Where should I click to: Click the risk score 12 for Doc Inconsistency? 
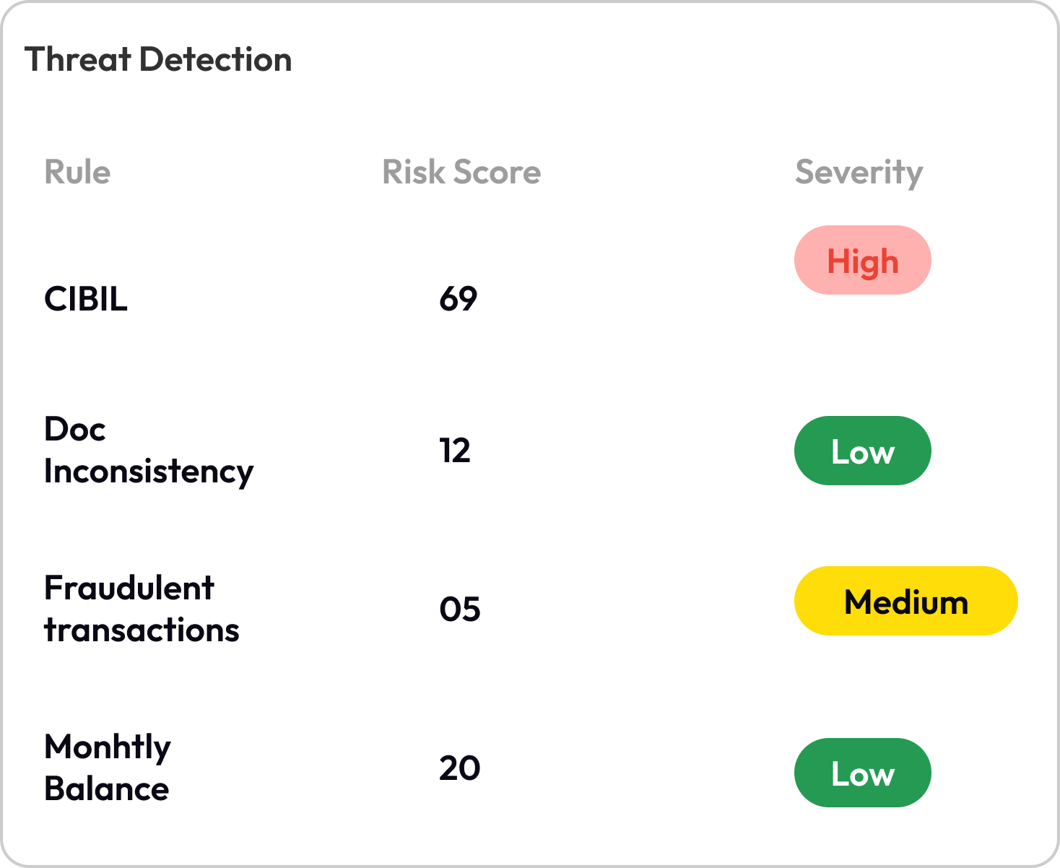point(454,451)
